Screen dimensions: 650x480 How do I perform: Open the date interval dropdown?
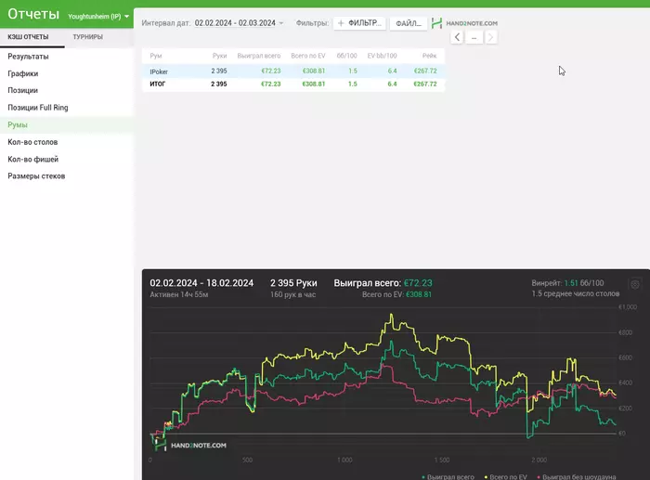click(x=239, y=23)
